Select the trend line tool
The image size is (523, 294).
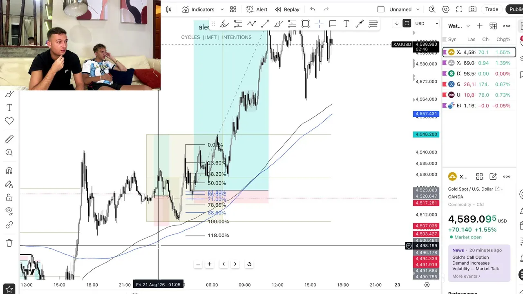(x=265, y=24)
